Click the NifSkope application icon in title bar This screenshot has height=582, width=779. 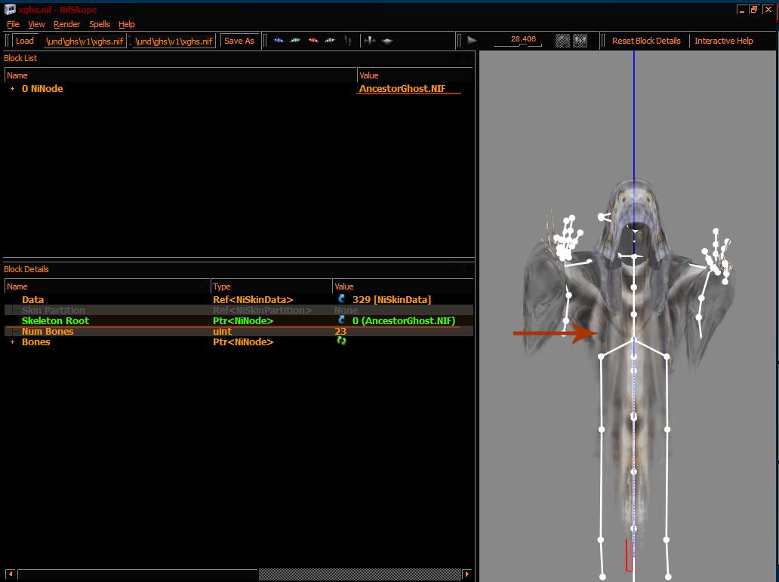point(10,9)
